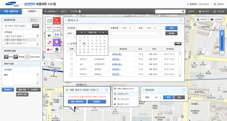Image resolution: width=227 pixels, height=121 pixels.
Task: Select the 백화점 department store tile
Action: click(57, 50)
